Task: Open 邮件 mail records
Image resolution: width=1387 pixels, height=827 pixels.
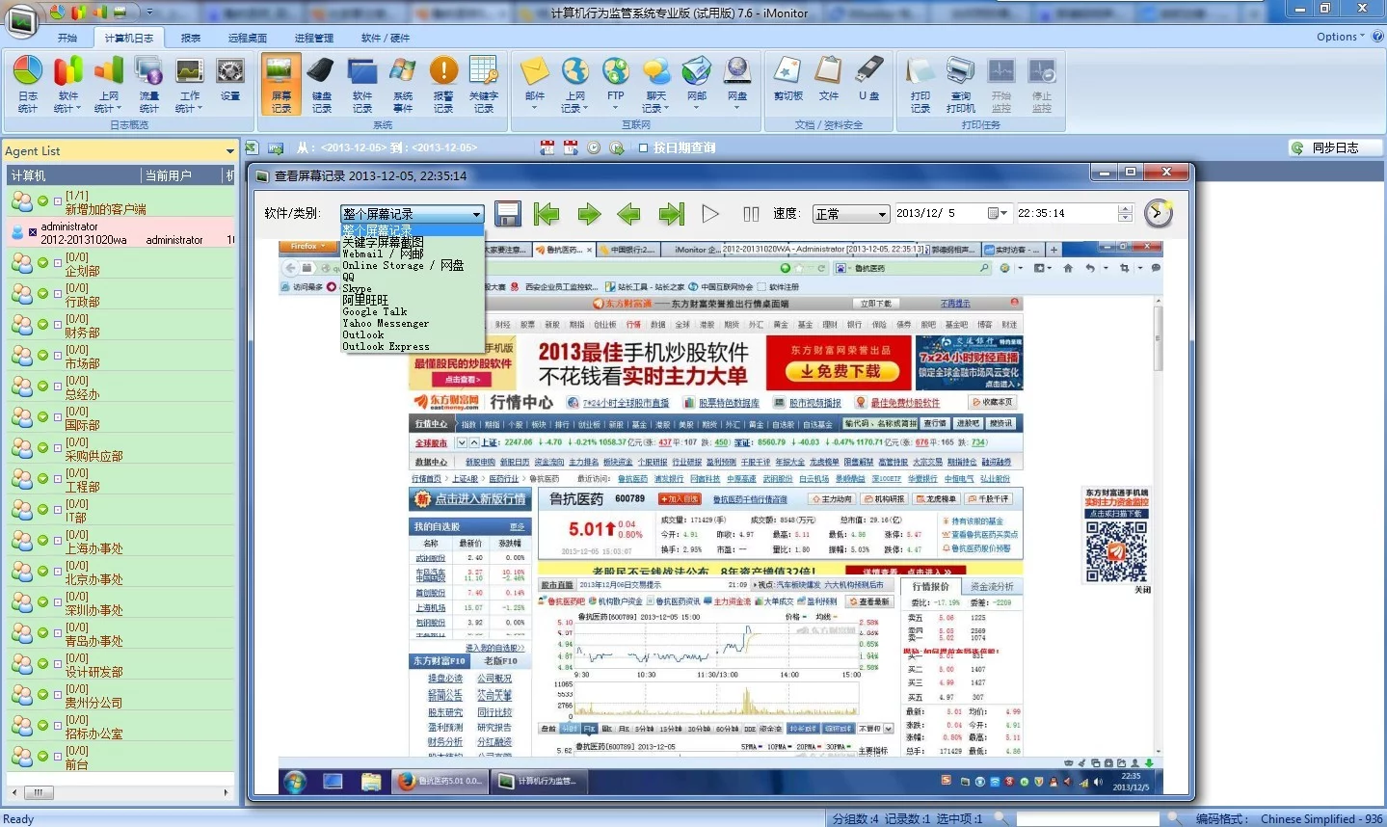Action: pyautogui.click(x=534, y=84)
